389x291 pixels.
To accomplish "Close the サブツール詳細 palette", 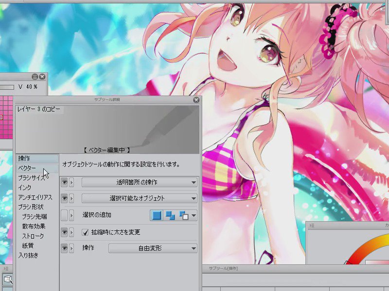I will tap(196, 100).
